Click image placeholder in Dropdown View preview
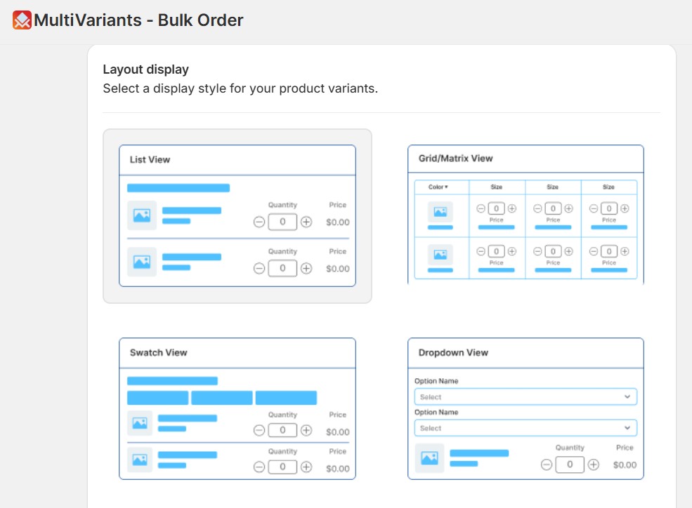 coord(429,458)
